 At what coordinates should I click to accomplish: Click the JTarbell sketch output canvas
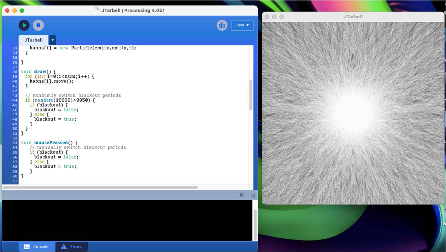click(353, 113)
